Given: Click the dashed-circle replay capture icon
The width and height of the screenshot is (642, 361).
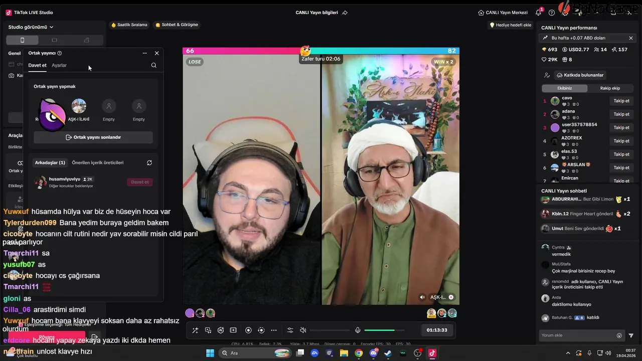Looking at the screenshot, I should [x=261, y=330].
